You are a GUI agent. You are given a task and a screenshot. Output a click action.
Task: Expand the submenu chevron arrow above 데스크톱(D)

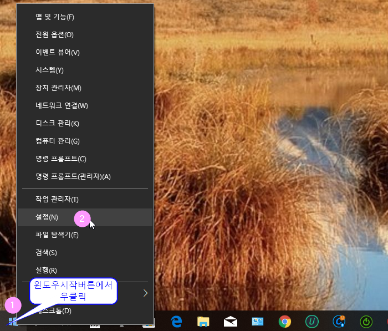(x=146, y=293)
